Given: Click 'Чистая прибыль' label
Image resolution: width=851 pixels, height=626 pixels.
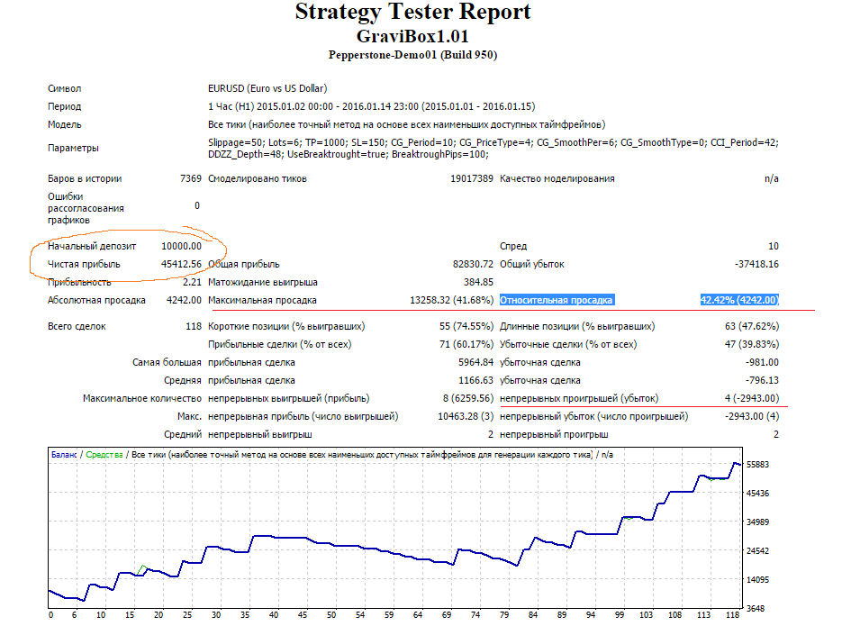Looking at the screenshot, I should (84, 264).
